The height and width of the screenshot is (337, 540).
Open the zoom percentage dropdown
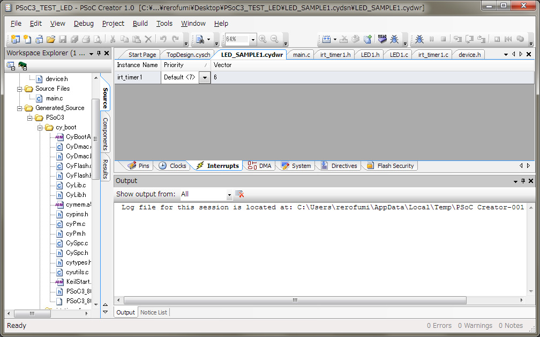(253, 40)
